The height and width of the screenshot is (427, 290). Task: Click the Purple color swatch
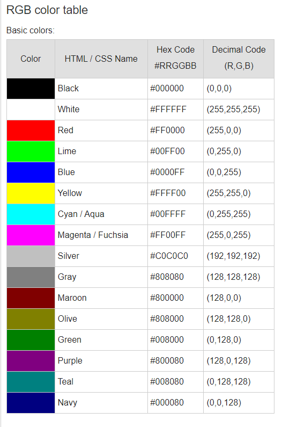(31, 361)
